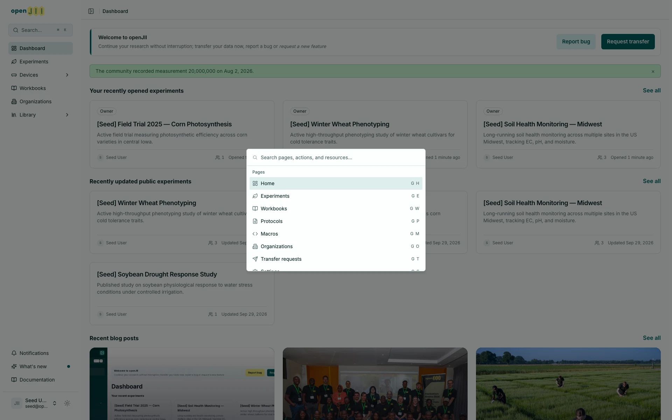
Task: Click the Organizations building icon in palette
Action: point(255,246)
